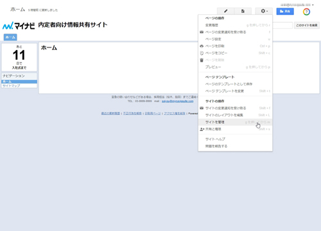Click envelope icon for サイトの変更通知を受け取る
The width and height of the screenshot is (321, 231).
202,108
